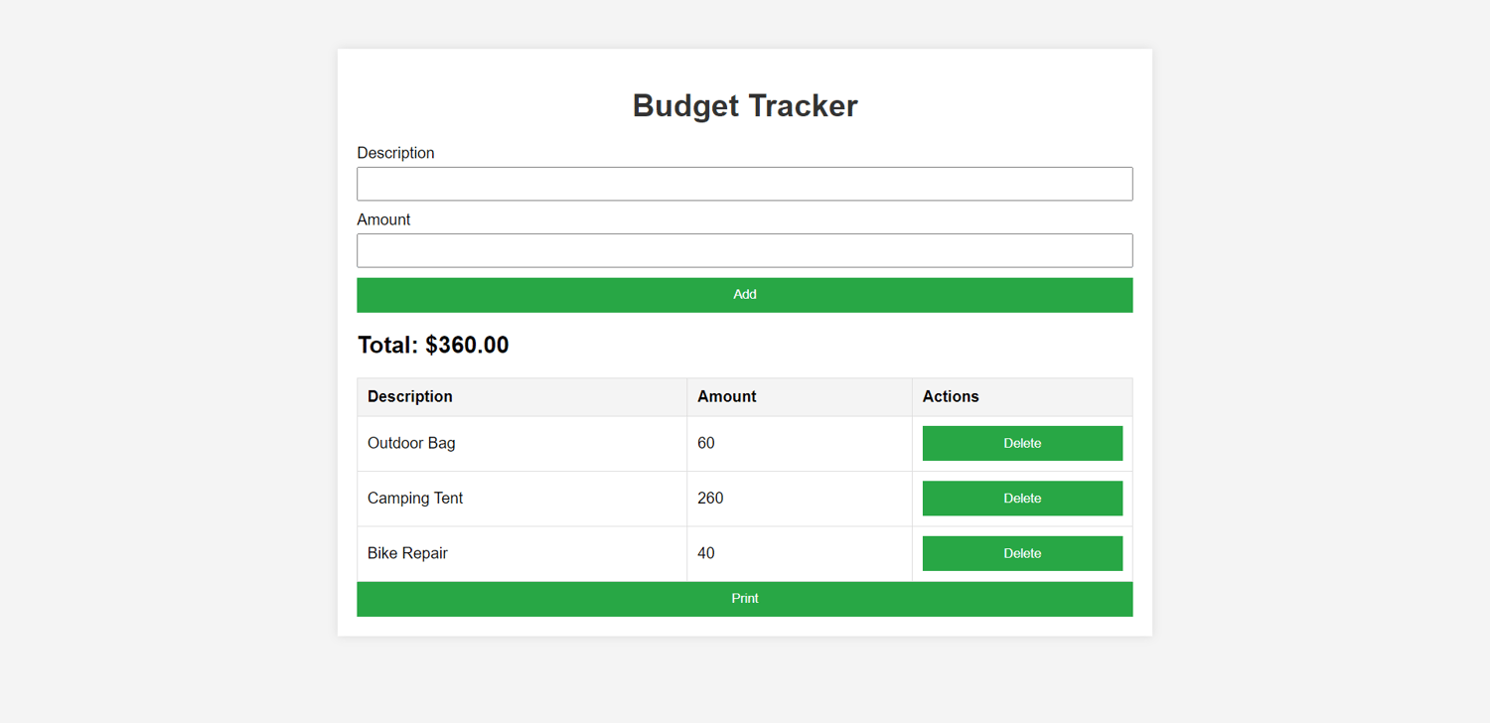Select the Total: $360.00 text
Image resolution: width=1490 pixels, height=723 pixels.
click(x=433, y=346)
